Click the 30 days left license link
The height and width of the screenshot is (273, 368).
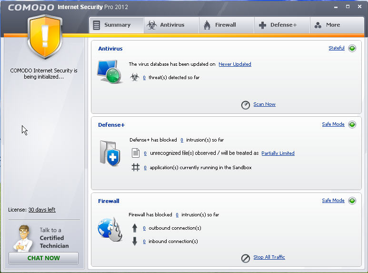click(42, 210)
